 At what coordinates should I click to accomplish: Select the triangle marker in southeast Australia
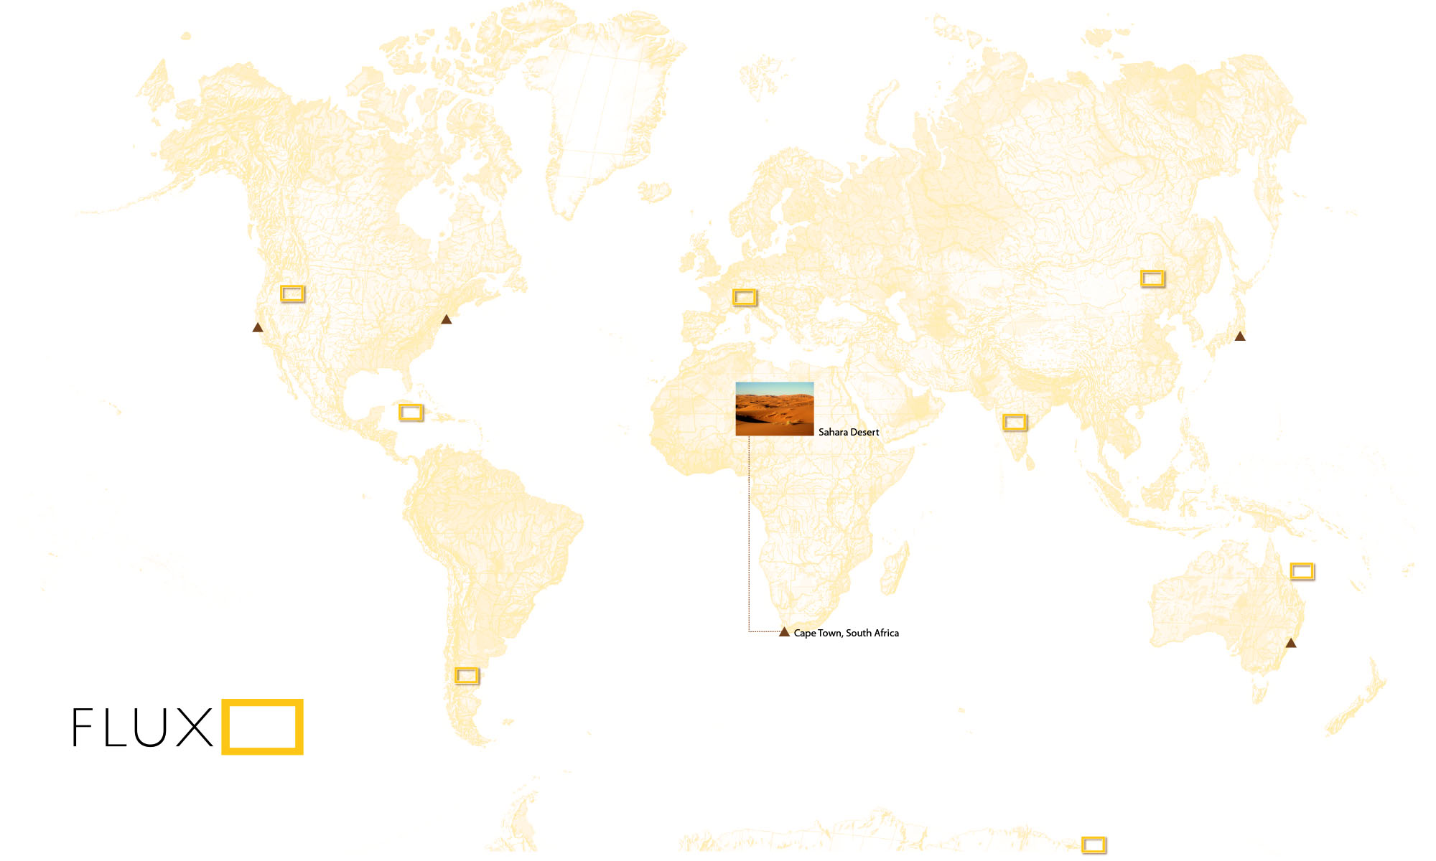(x=1291, y=644)
